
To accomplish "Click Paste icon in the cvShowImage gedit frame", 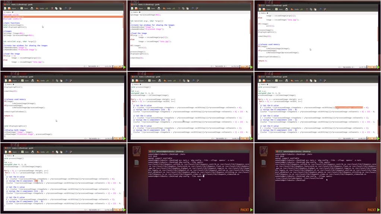I will point(61,81).
